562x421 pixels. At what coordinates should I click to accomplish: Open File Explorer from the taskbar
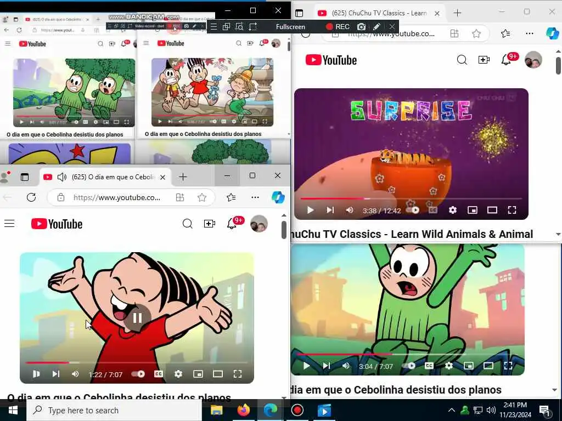216,410
